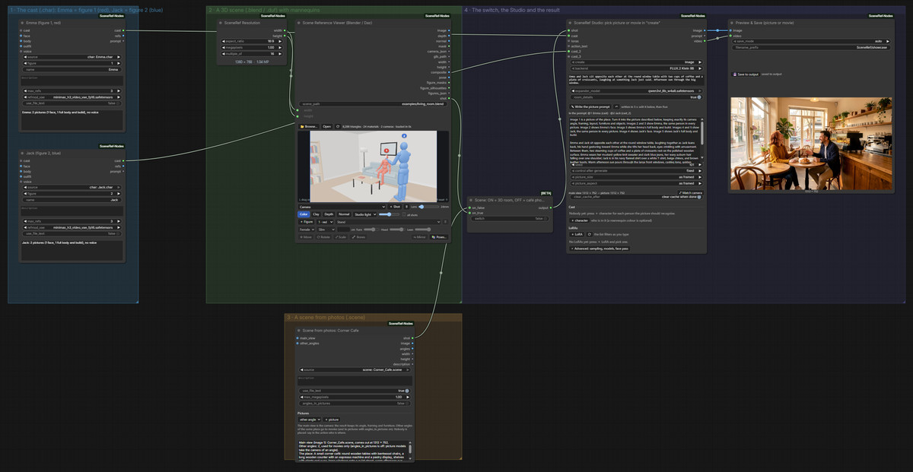This screenshot has height=472, width=913.
Task: Select the Scale tool in the viewer
Action: pos(340,237)
